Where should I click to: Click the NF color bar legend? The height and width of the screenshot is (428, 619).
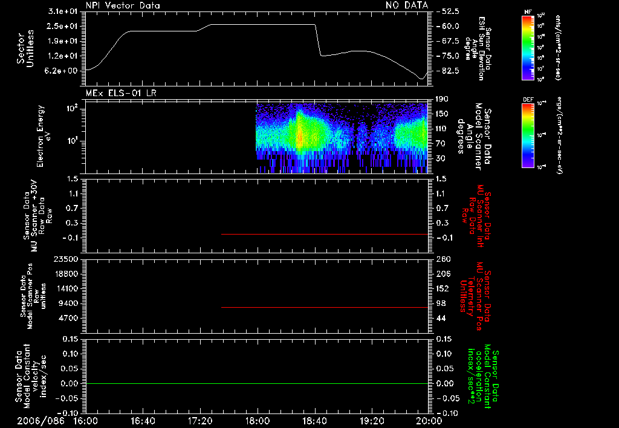pos(528,47)
